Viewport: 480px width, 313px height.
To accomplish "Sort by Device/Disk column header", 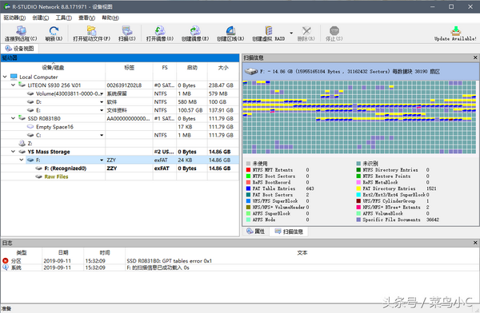I will pos(53,68).
